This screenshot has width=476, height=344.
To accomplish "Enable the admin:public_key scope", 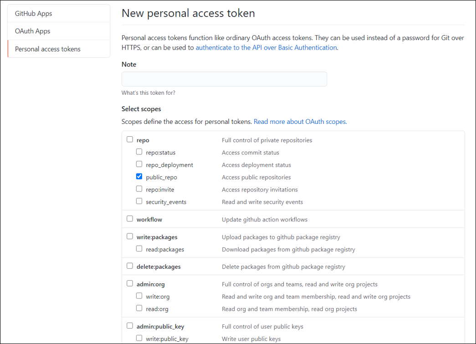I will click(130, 326).
